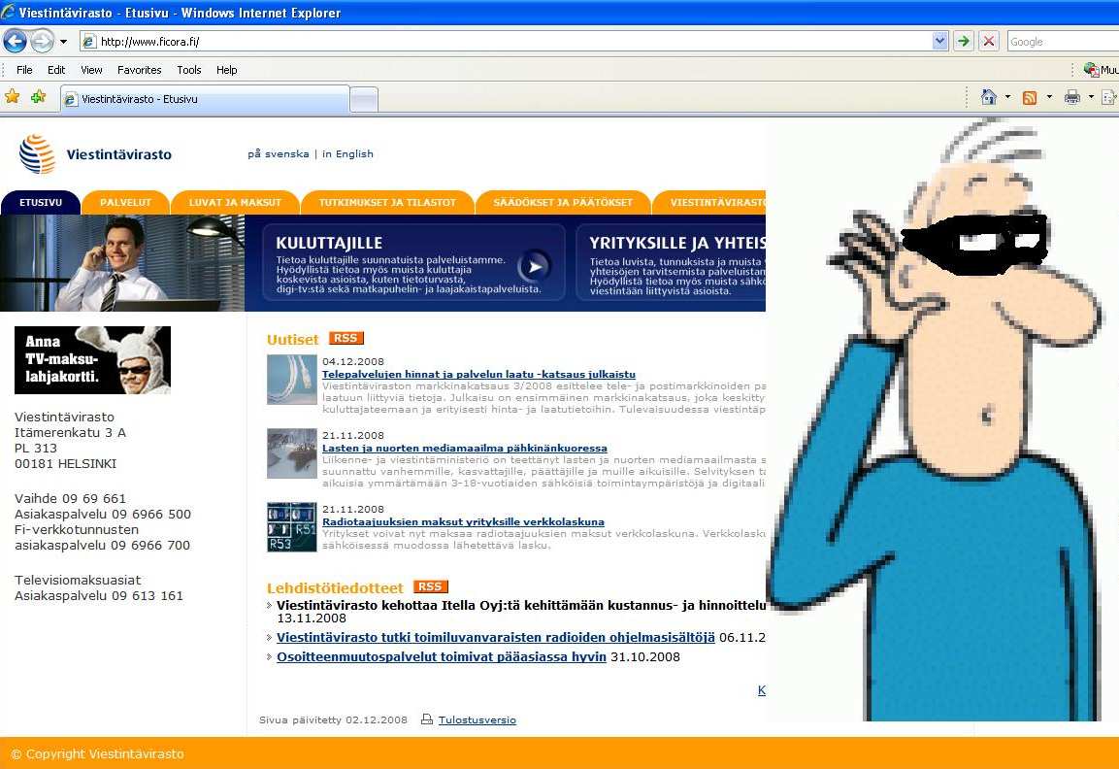
Task: Expand the address bar history dropdown
Action: 939,42
